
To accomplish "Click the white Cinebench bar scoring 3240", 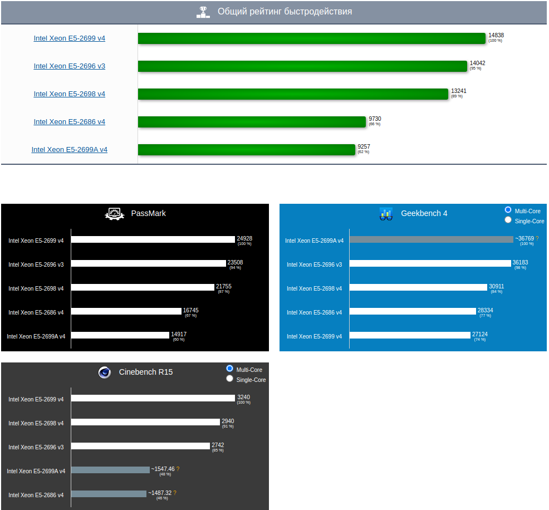I will pos(153,398).
